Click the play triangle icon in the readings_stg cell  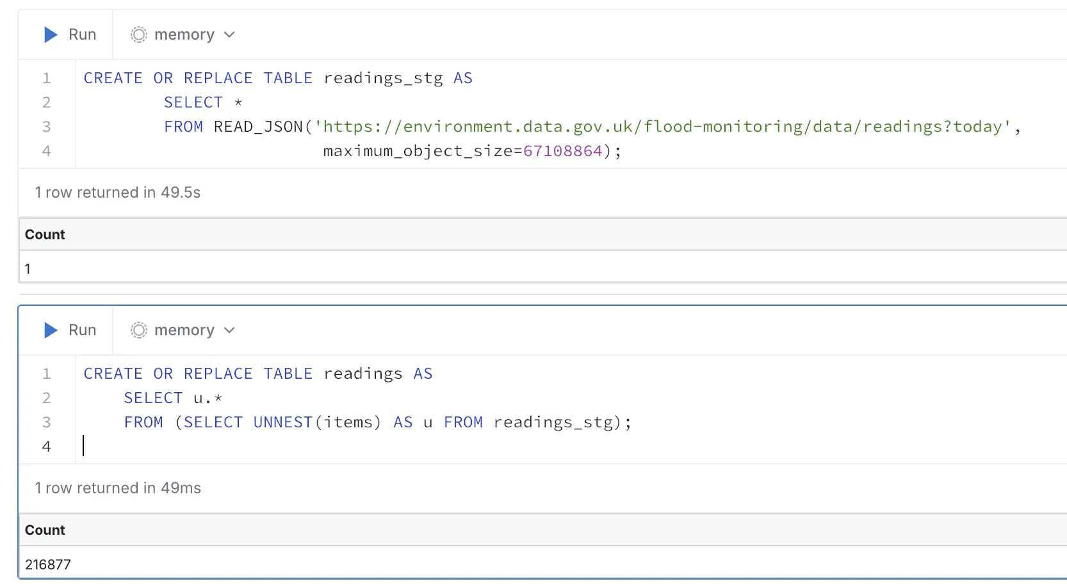51,35
